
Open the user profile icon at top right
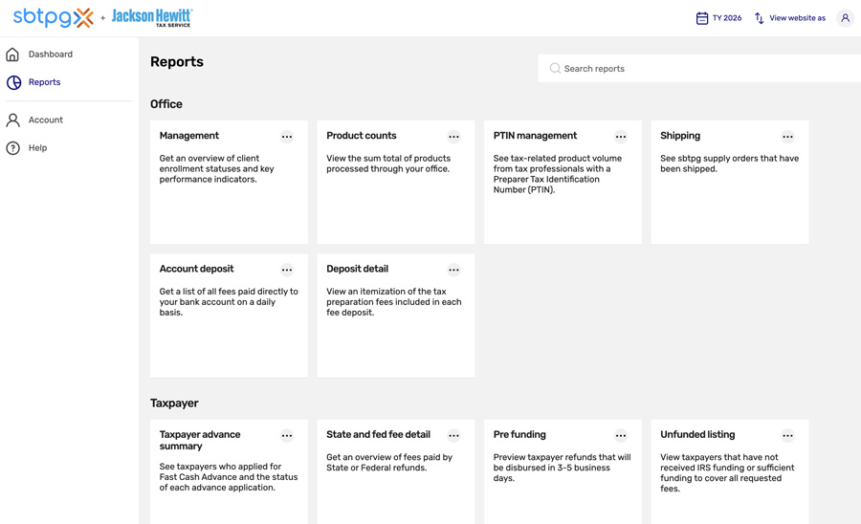click(845, 18)
